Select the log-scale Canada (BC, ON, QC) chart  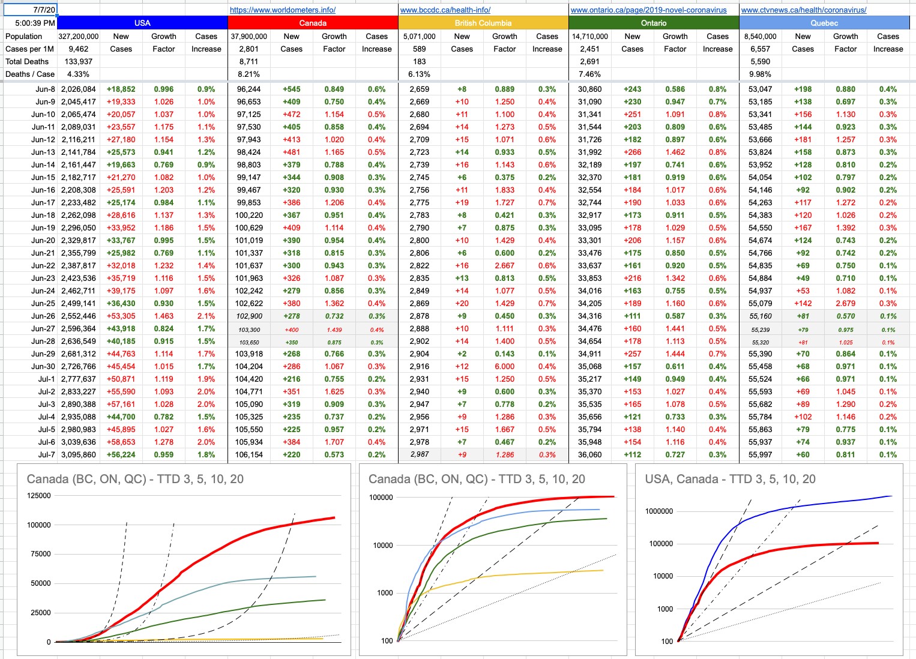[x=492, y=560]
